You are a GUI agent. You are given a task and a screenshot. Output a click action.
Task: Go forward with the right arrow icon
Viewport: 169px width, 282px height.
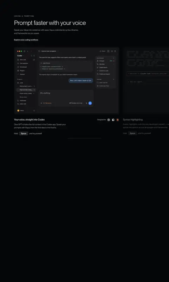tap(31, 51)
